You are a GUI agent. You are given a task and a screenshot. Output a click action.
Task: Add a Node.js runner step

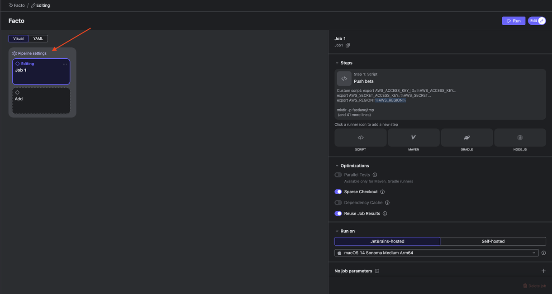520,138
